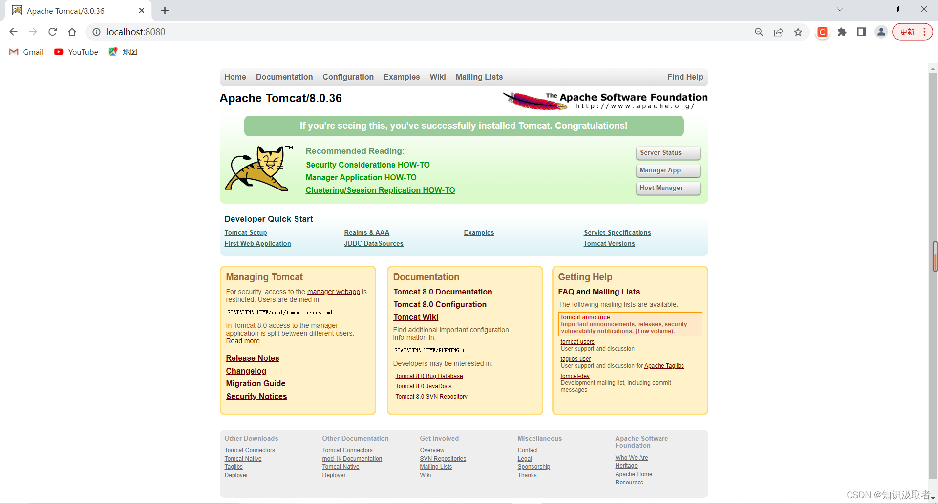Reload the page with the refresh icon
Viewport: 938px width, 504px height.
tap(53, 32)
